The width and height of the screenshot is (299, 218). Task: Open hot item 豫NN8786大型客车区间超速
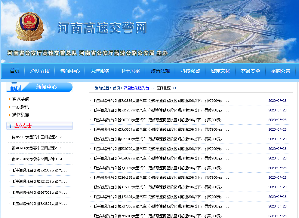[39, 148]
